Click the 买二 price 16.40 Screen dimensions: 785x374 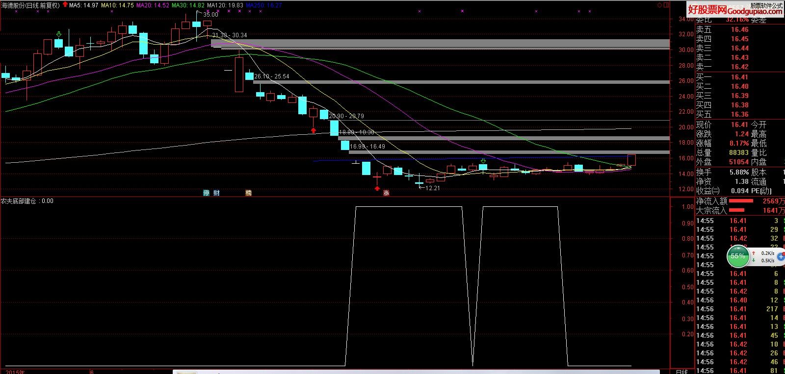click(x=740, y=86)
